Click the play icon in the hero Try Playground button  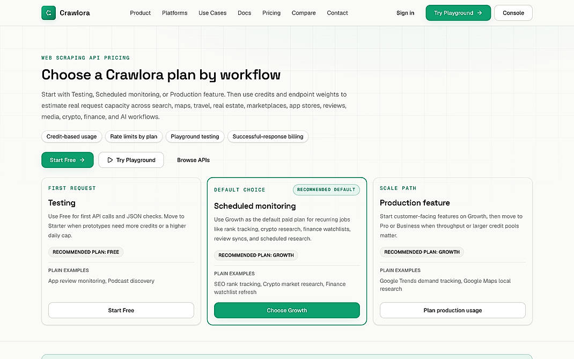[110, 160]
